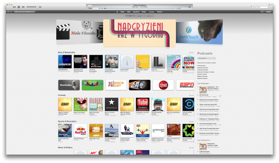Open the Comedy Central Stand-Up podcast
279x163 pixels.
click(188, 104)
